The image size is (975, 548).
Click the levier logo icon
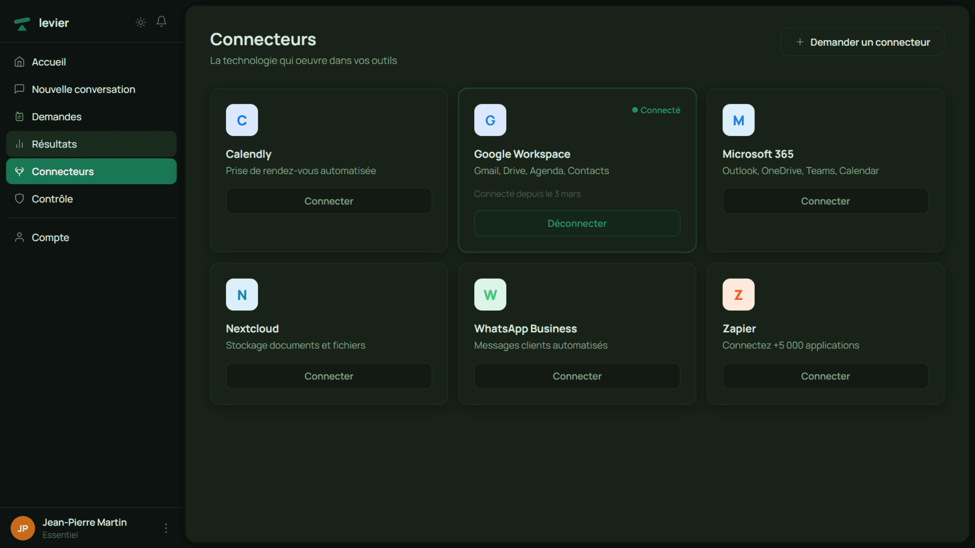22,24
